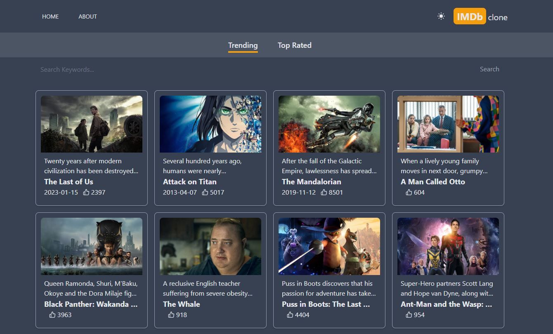Click description "Super-Hero partners Scott Lang"
This screenshot has height=334, width=553.
(447, 289)
